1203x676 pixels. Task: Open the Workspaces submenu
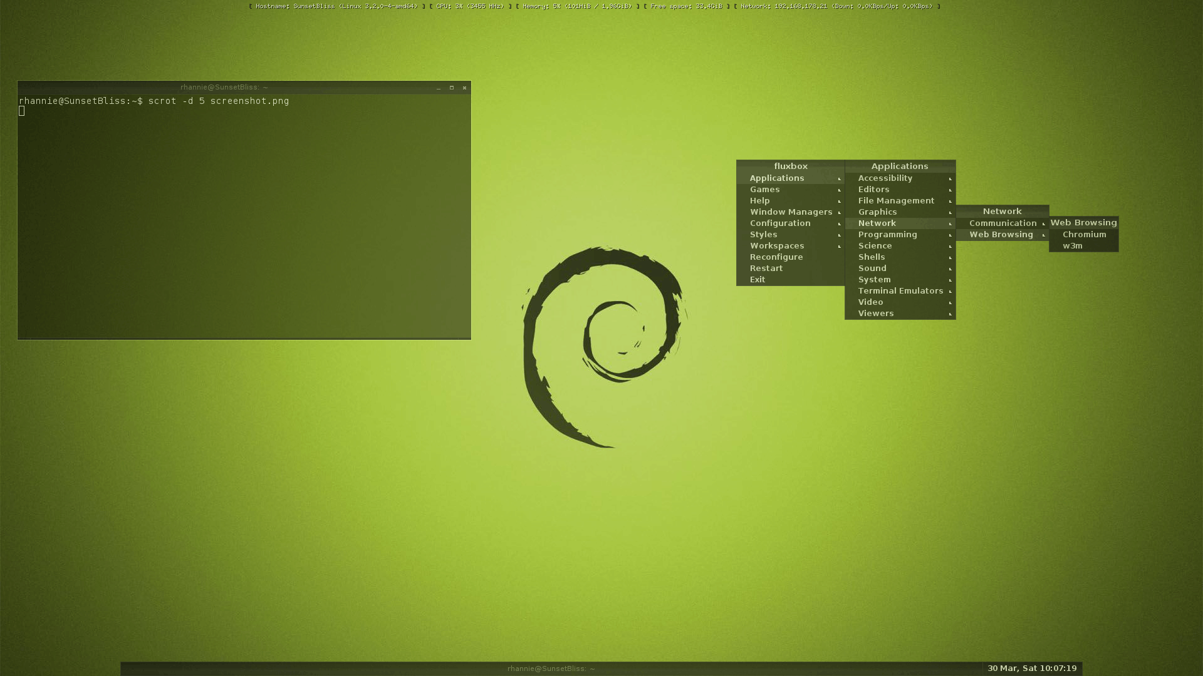click(x=776, y=246)
